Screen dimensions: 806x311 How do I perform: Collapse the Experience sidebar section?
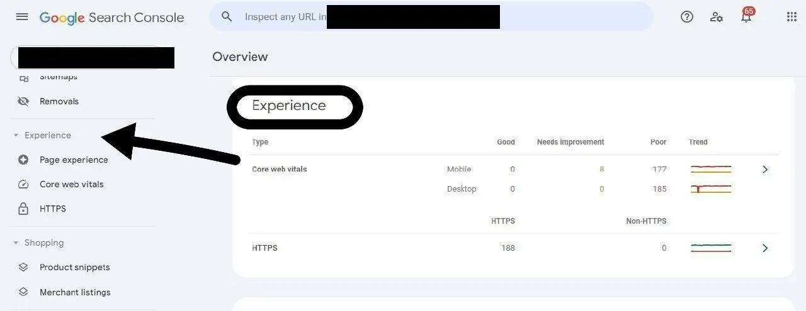pos(42,135)
